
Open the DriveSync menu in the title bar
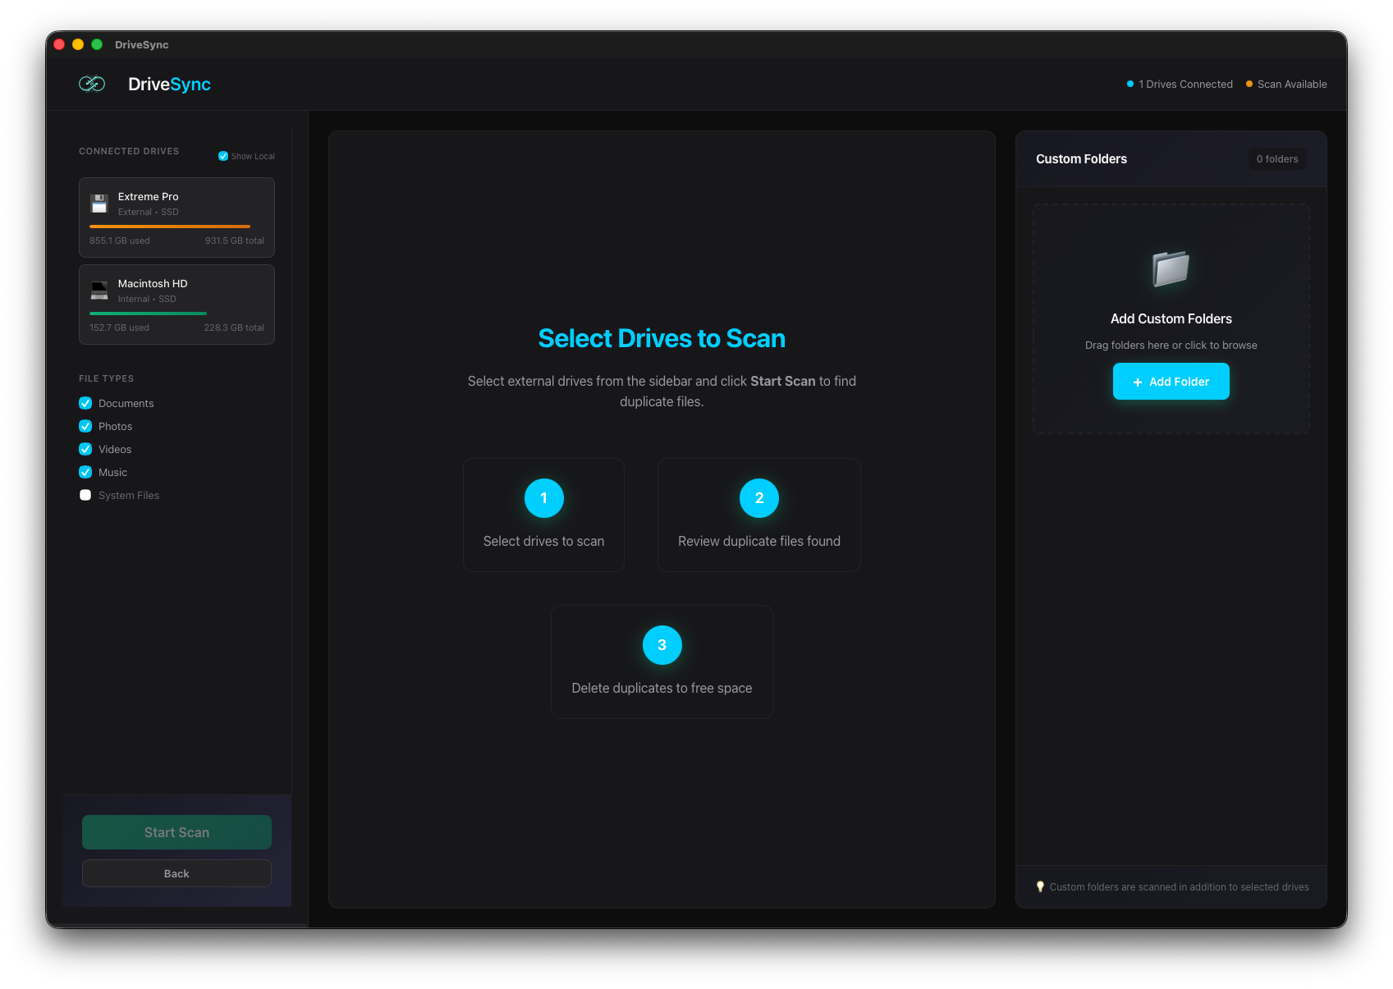tap(140, 44)
